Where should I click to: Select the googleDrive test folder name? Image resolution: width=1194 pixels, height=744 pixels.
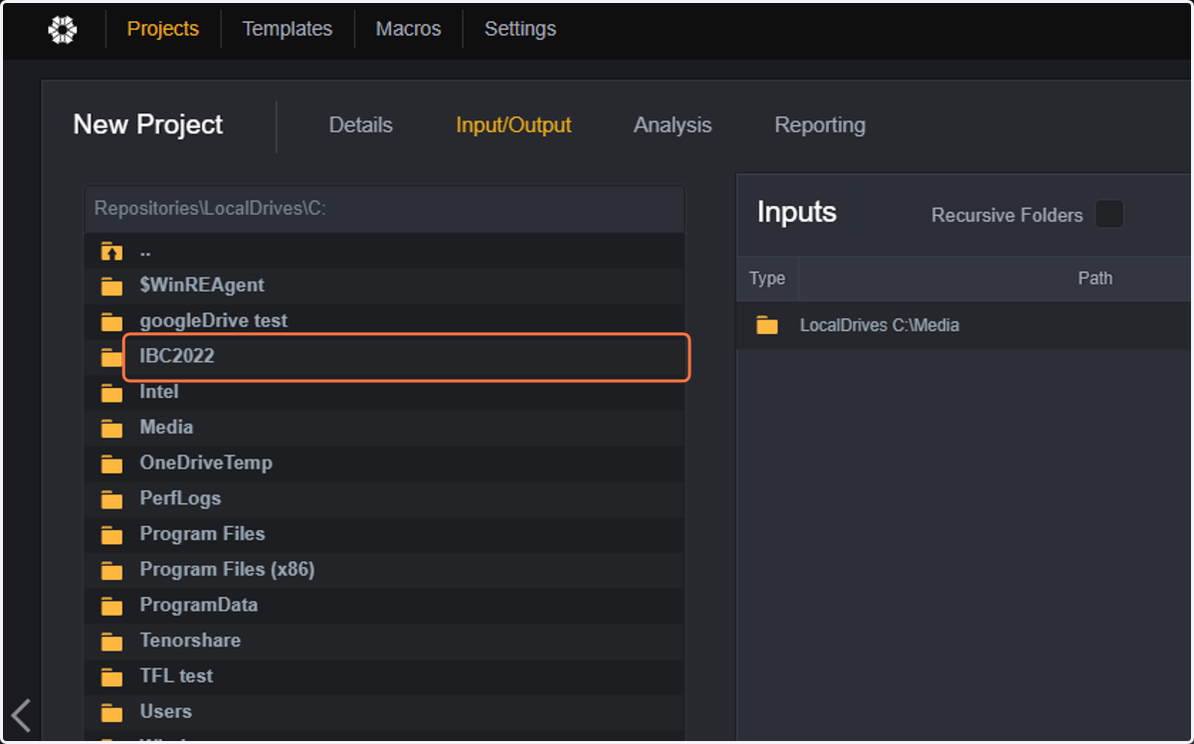(214, 320)
